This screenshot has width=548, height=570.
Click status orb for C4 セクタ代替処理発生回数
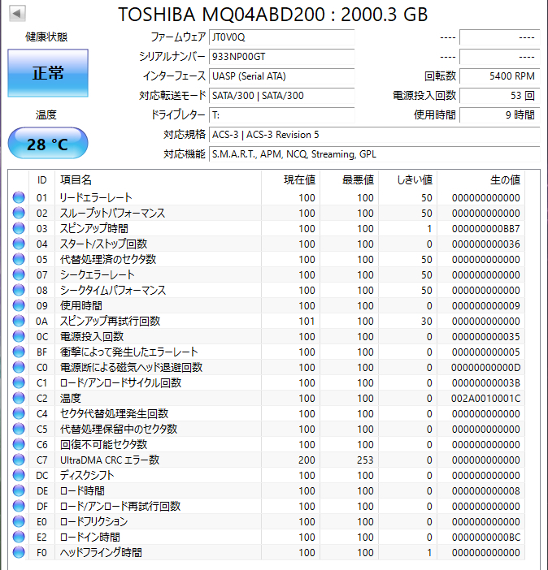pos(19,413)
